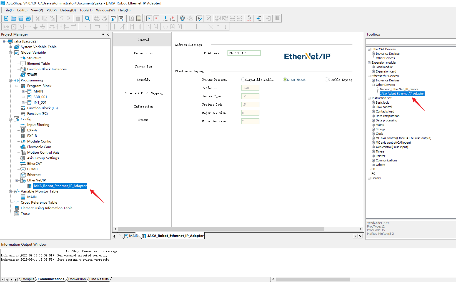
Task: Click the New Project toolbar icon
Action: 6,18
